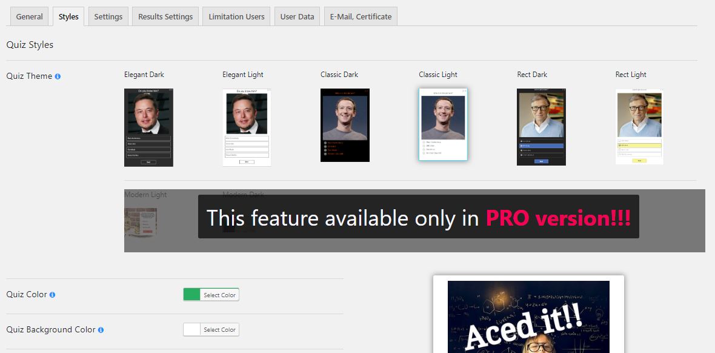The image size is (715, 353).
Task: Click the Quiz Theme label
Action: [x=29, y=76]
